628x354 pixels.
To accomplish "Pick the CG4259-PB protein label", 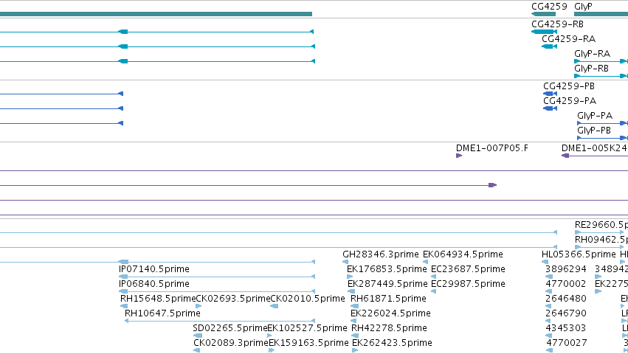I will pyautogui.click(x=569, y=86).
